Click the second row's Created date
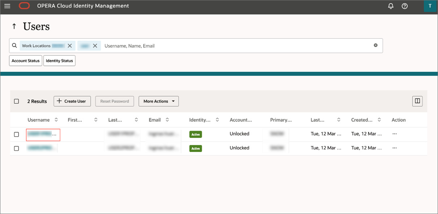The height and width of the screenshot is (214, 438). click(x=366, y=148)
